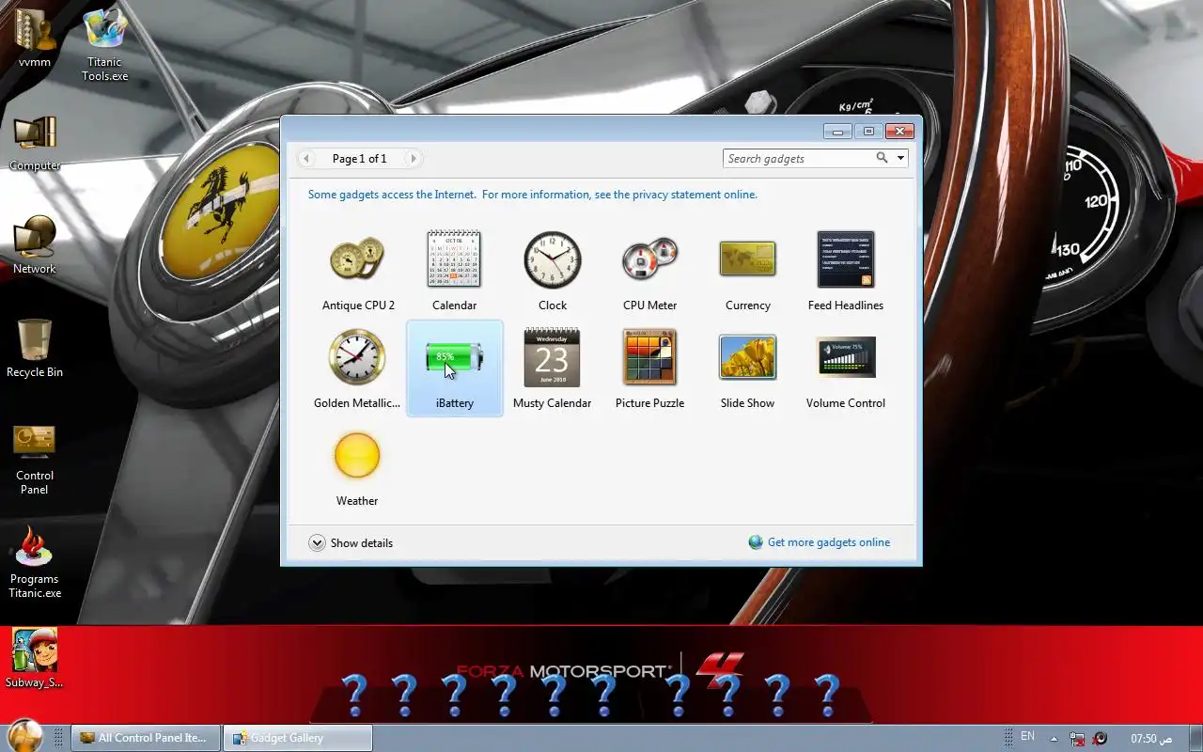Select the iBattery gadget
The image size is (1203, 752).
click(455, 369)
